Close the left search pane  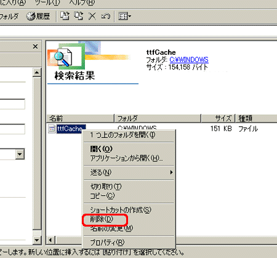click(35, 47)
